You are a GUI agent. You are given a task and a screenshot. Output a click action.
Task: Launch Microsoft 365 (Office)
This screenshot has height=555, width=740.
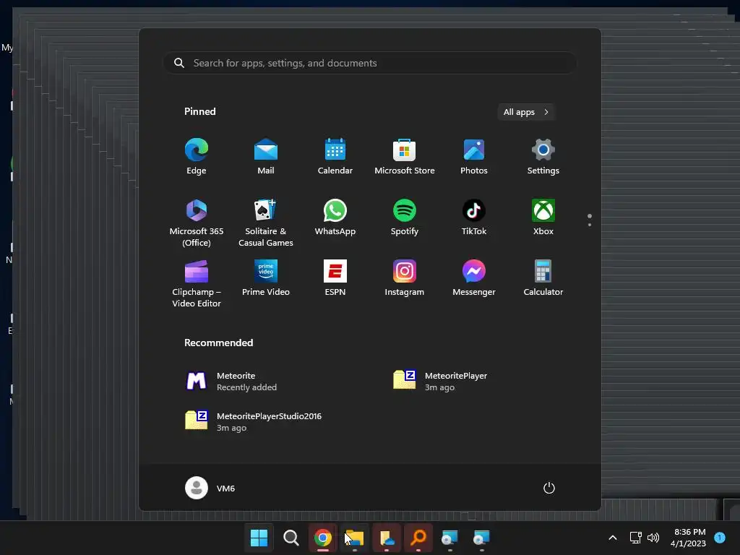[x=197, y=223]
